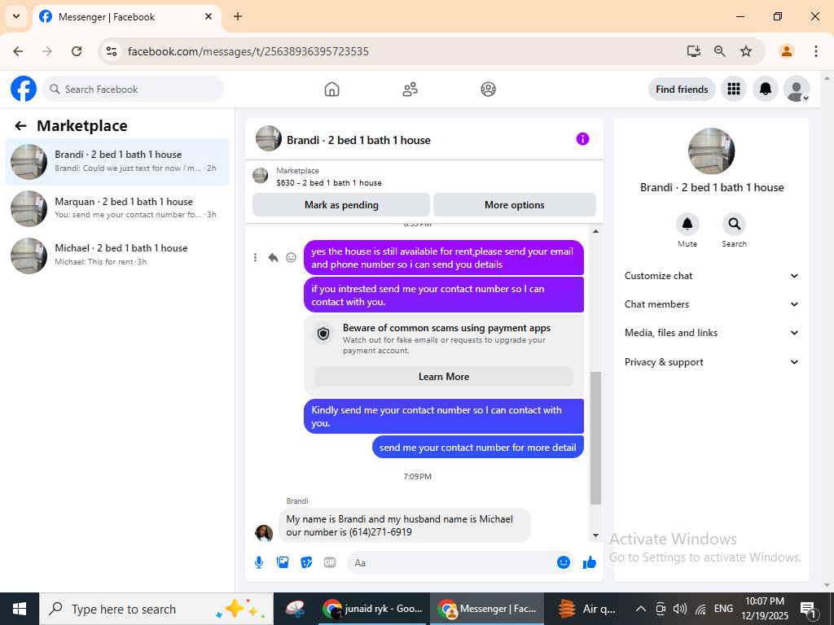The width and height of the screenshot is (834, 625).
Task: React to message with emoji icon
Action: click(x=291, y=258)
